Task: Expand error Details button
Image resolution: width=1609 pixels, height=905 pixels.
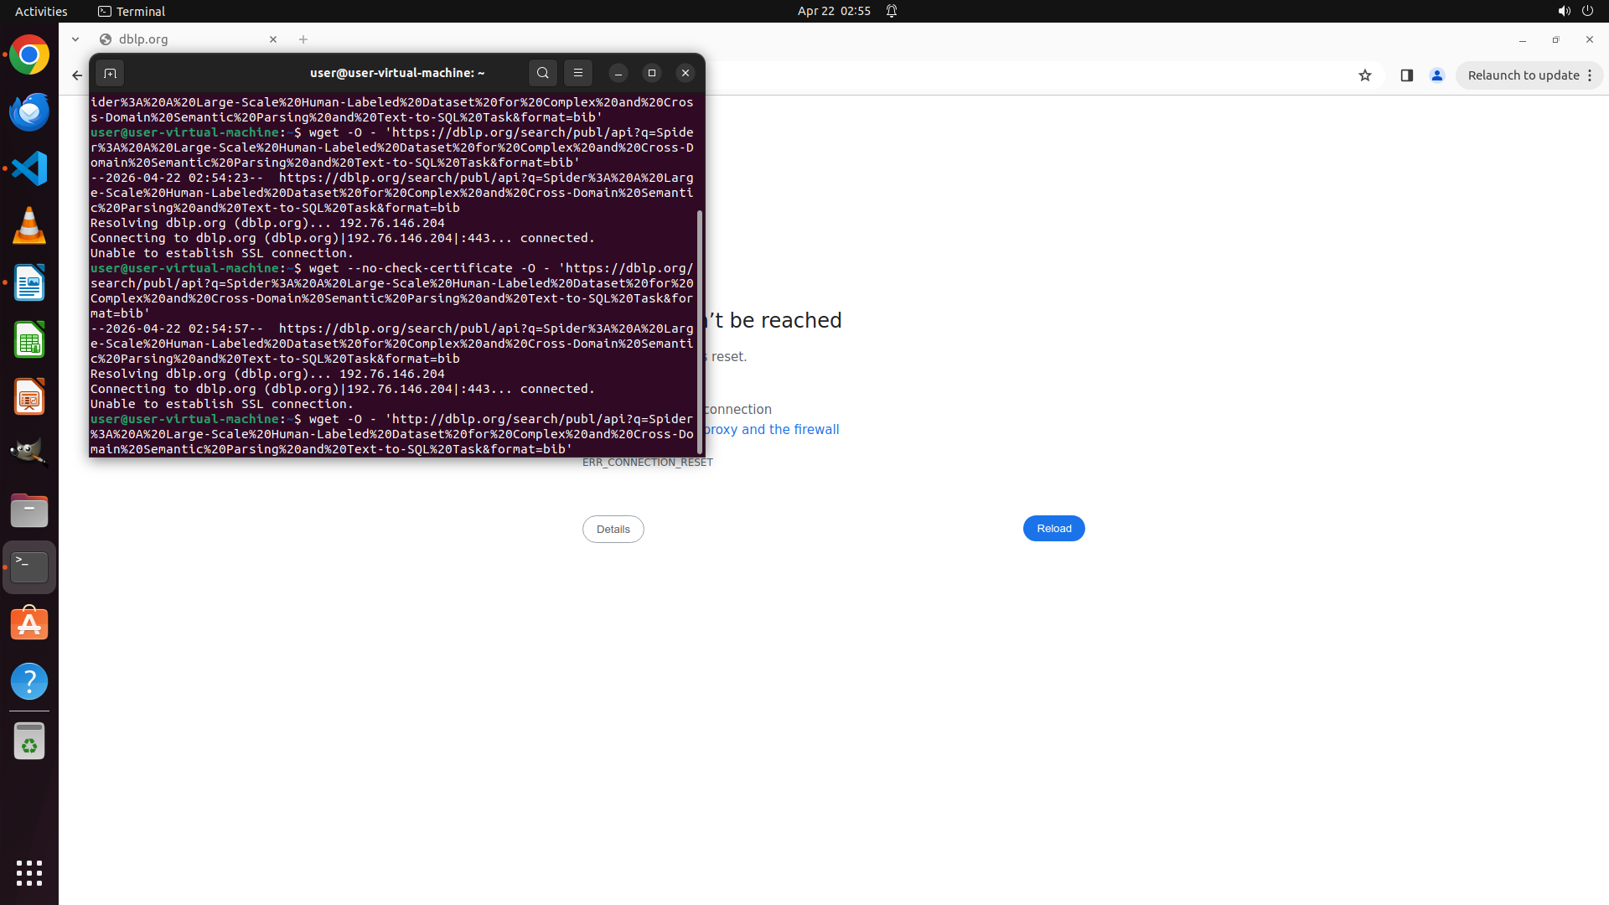Action: (613, 529)
